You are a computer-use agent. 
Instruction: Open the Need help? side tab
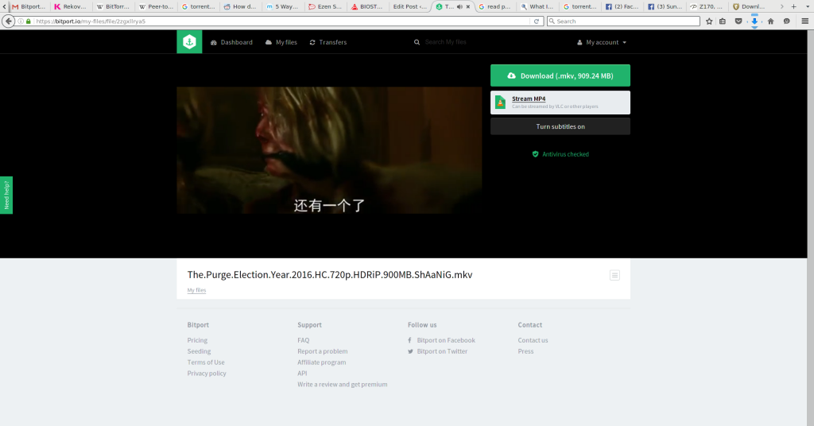(6, 195)
